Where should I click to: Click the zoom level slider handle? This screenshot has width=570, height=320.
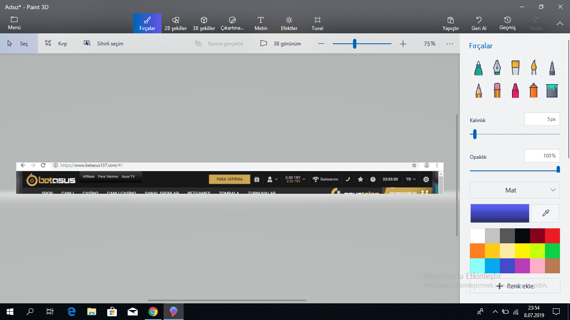[354, 44]
